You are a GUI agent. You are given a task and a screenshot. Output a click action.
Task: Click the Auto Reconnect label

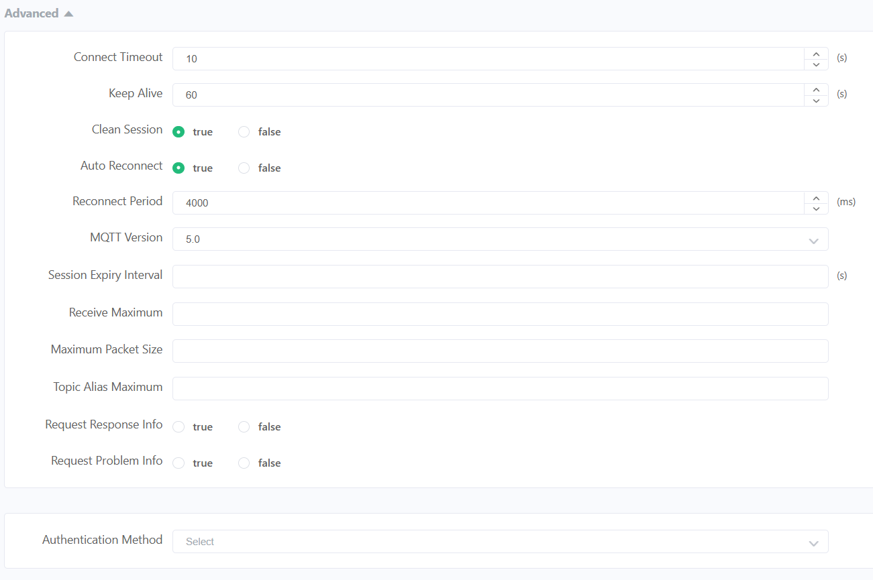tap(121, 166)
